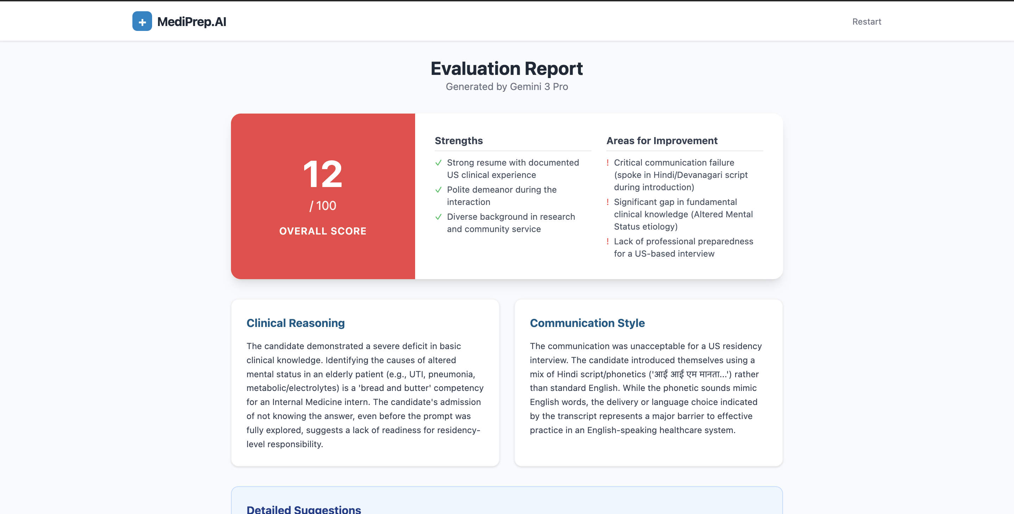The height and width of the screenshot is (514, 1014).
Task: Click green checkmark beside Diverse background item
Action: tap(438, 217)
